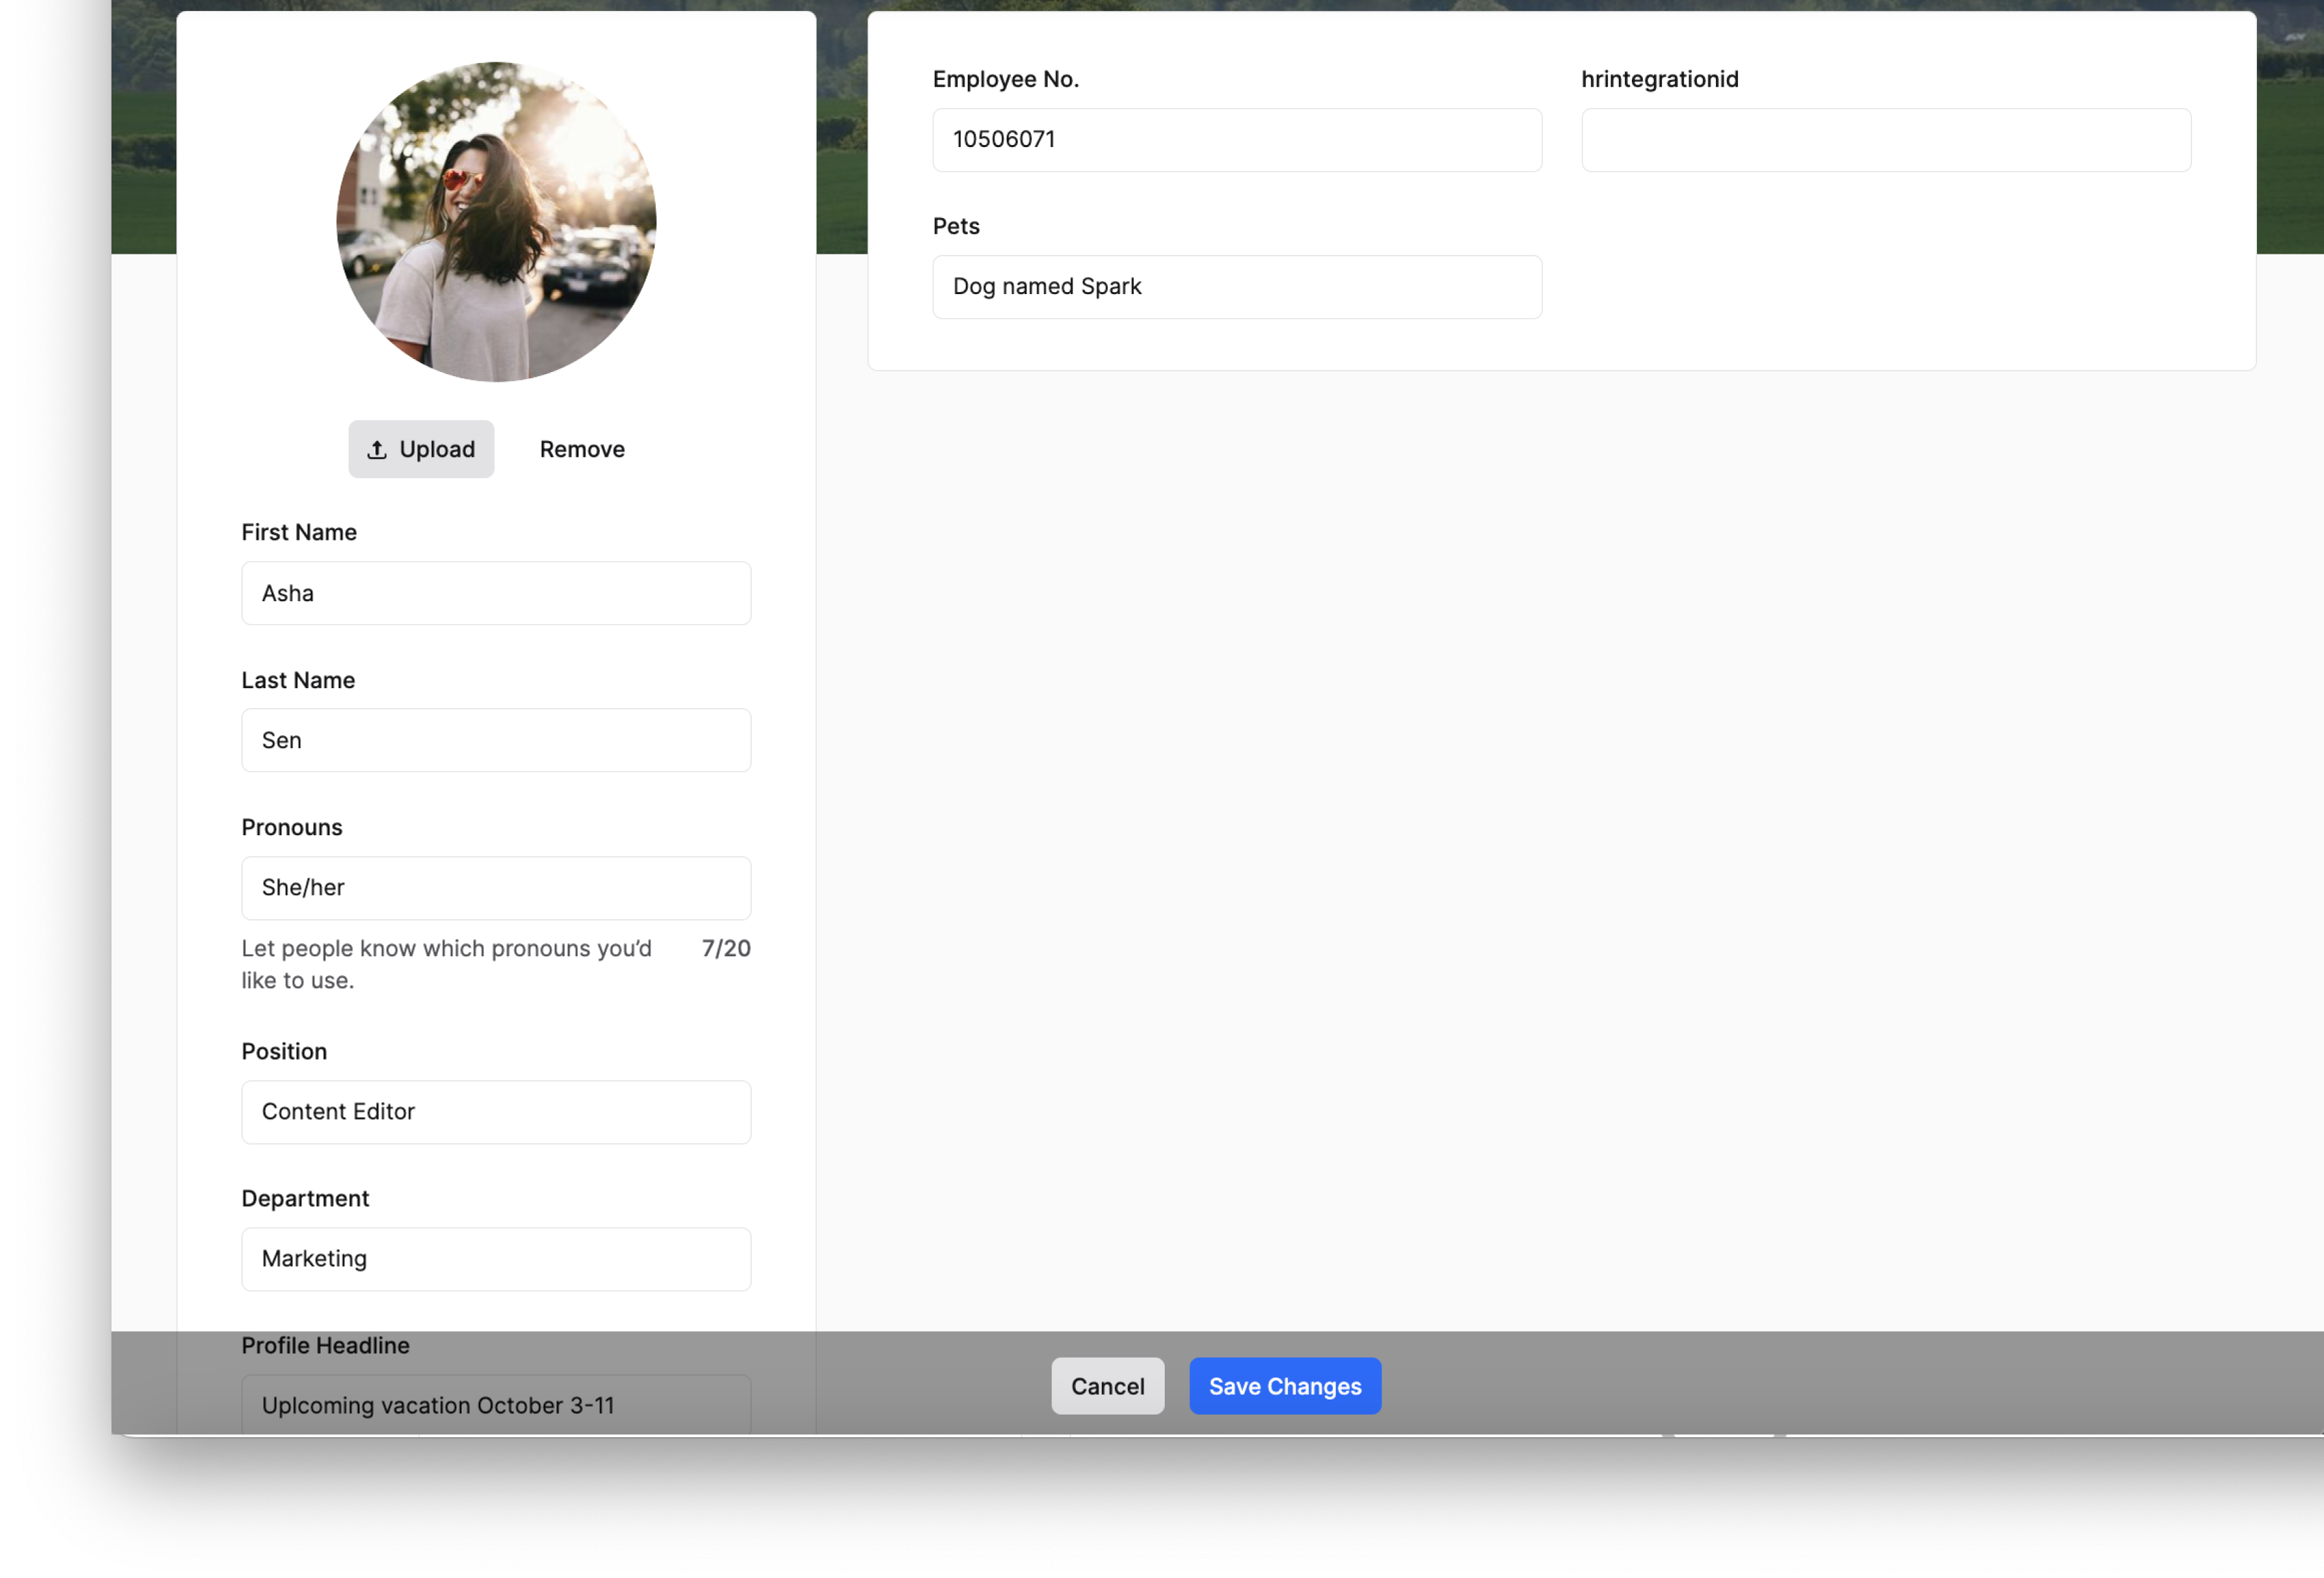Image resolution: width=2324 pixels, height=1578 pixels.
Task: Click the First Name label
Action: point(299,532)
